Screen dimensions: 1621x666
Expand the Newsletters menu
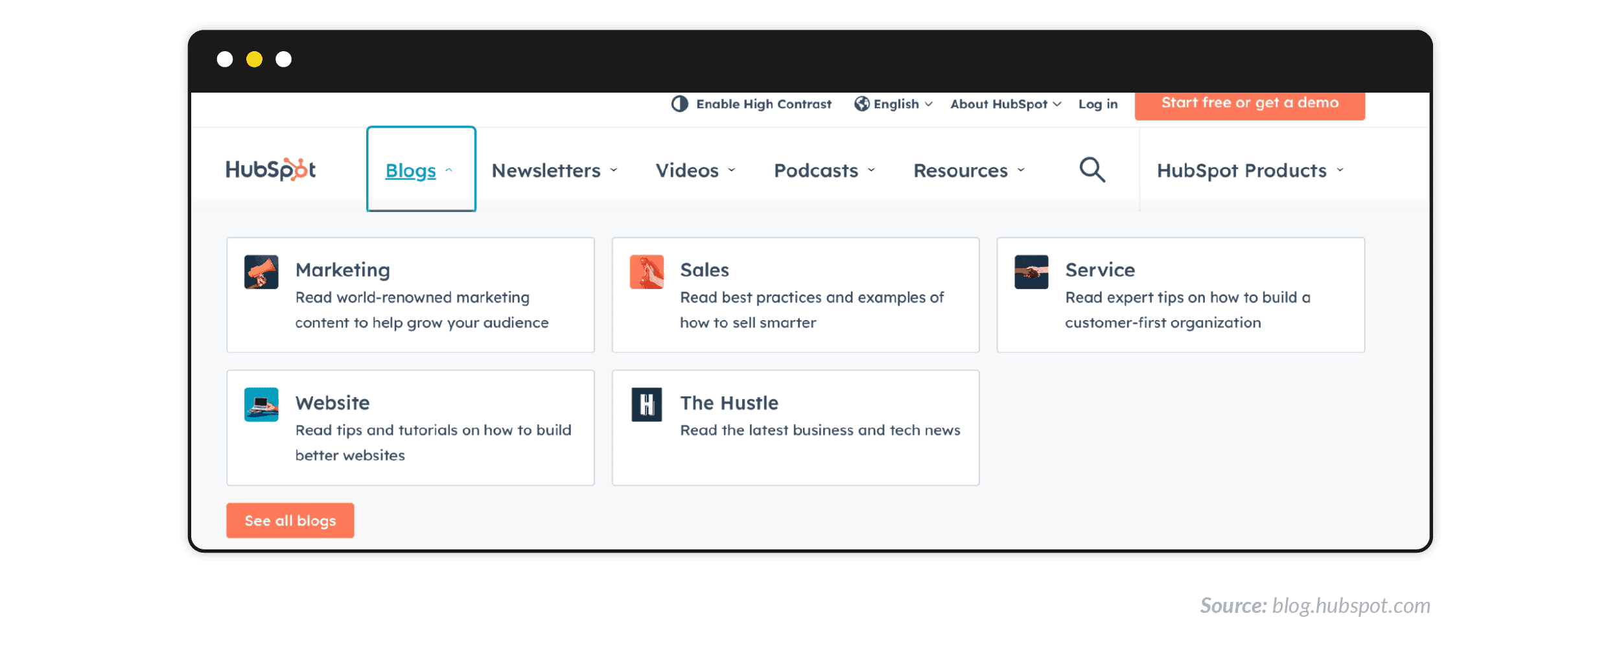tap(554, 170)
